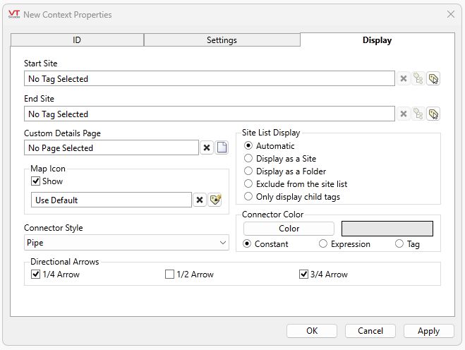The height and width of the screenshot is (350, 465).
Task: Choose Exclude from the site list
Action: coord(248,184)
